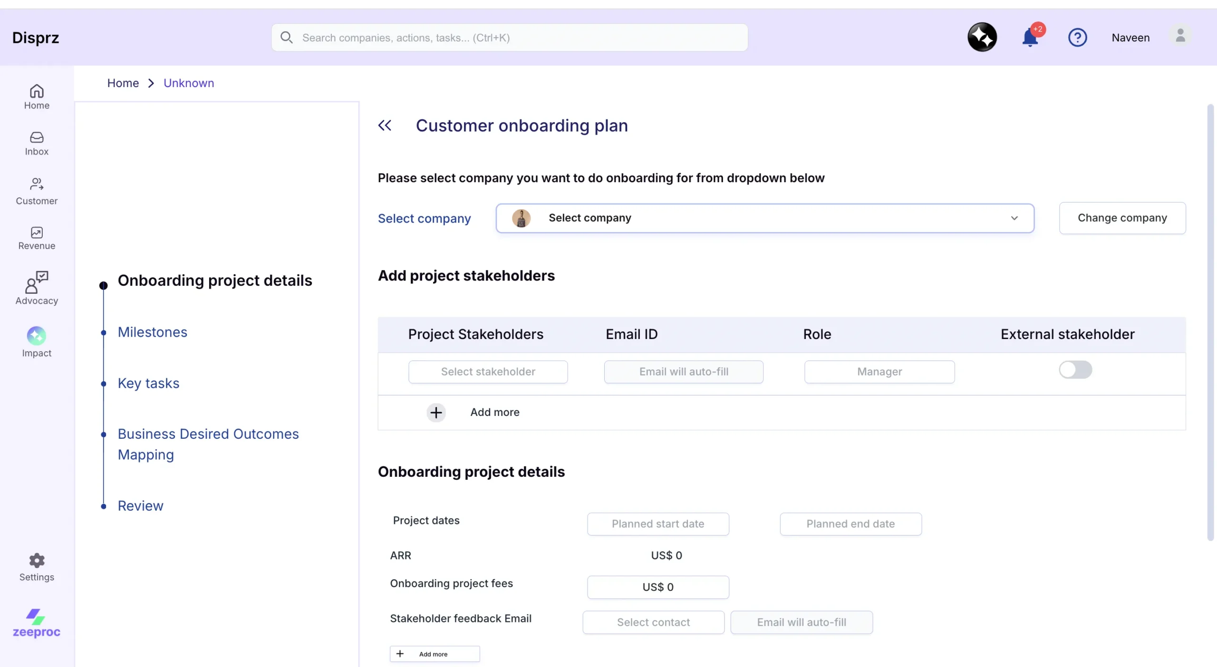This screenshot has width=1217, height=667.
Task: Switch to the Key tasks step
Action: pos(148,383)
